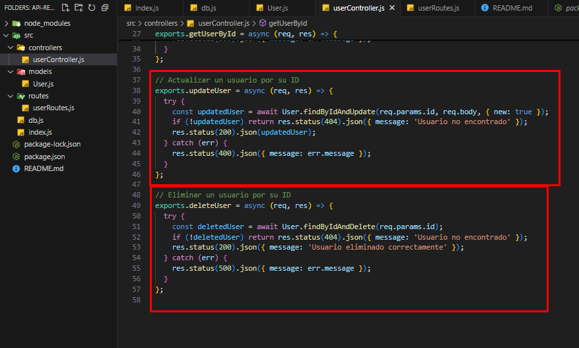The height and width of the screenshot is (348, 579).
Task: Click line number 51 in the gutter
Action: (136, 226)
